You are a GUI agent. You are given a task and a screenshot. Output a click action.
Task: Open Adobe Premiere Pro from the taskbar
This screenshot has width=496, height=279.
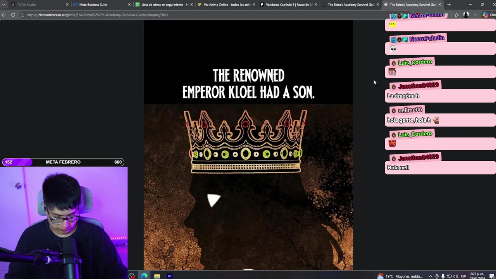170,276
